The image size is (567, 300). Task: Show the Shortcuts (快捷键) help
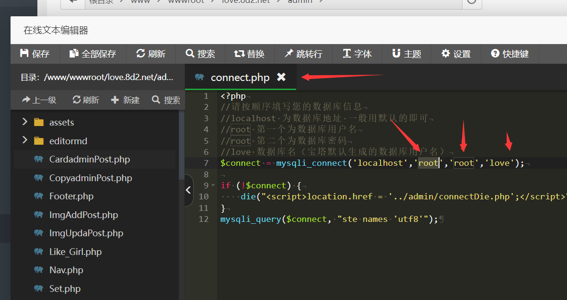click(x=510, y=54)
